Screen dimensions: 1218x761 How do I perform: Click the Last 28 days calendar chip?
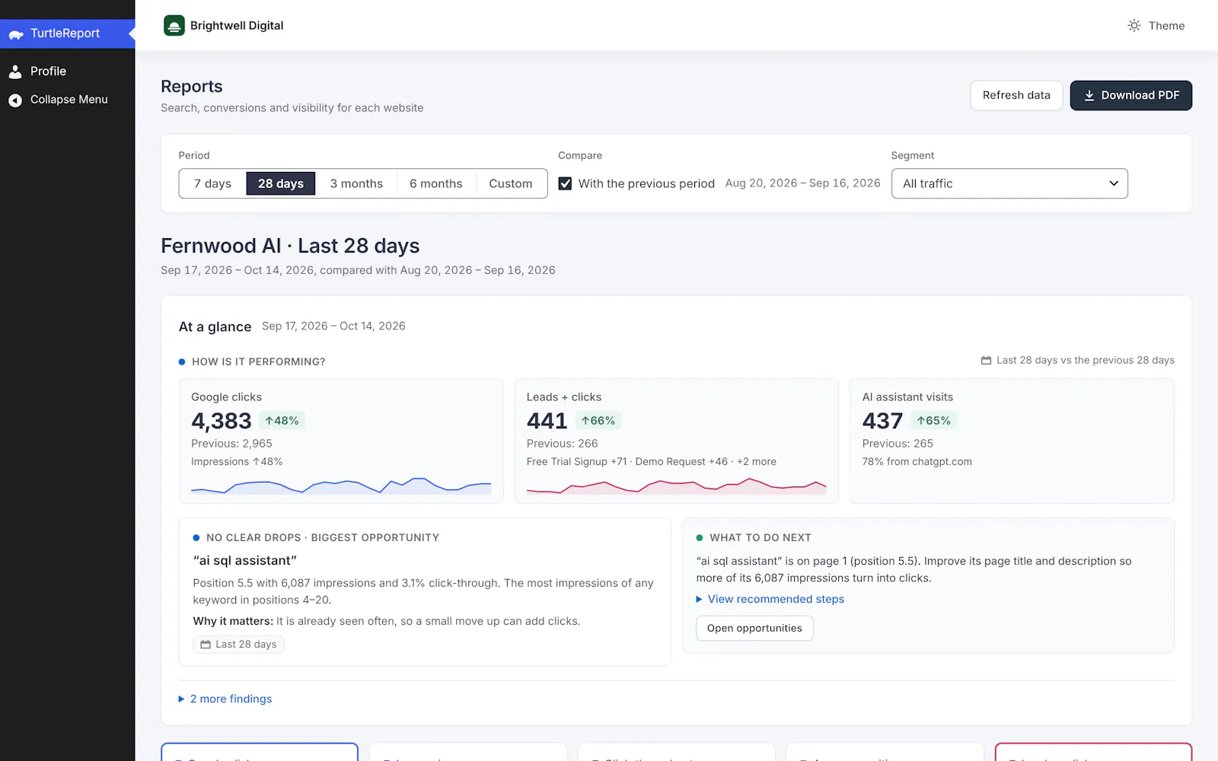point(238,645)
